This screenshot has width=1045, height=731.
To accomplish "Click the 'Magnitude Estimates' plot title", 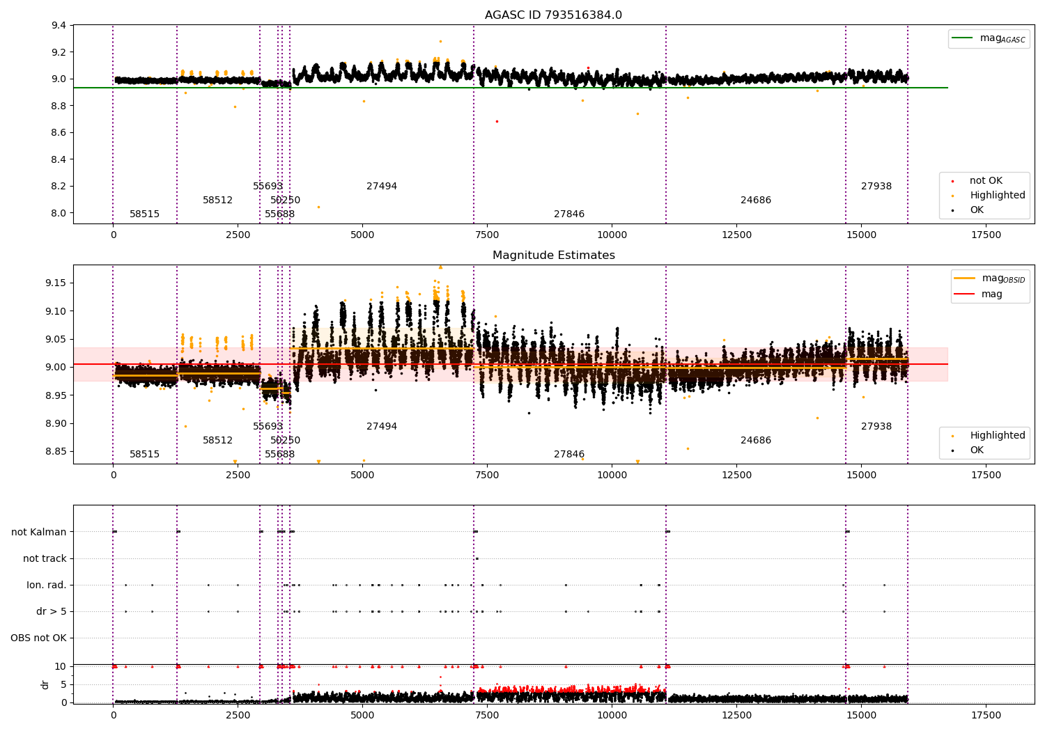I will [553, 256].
